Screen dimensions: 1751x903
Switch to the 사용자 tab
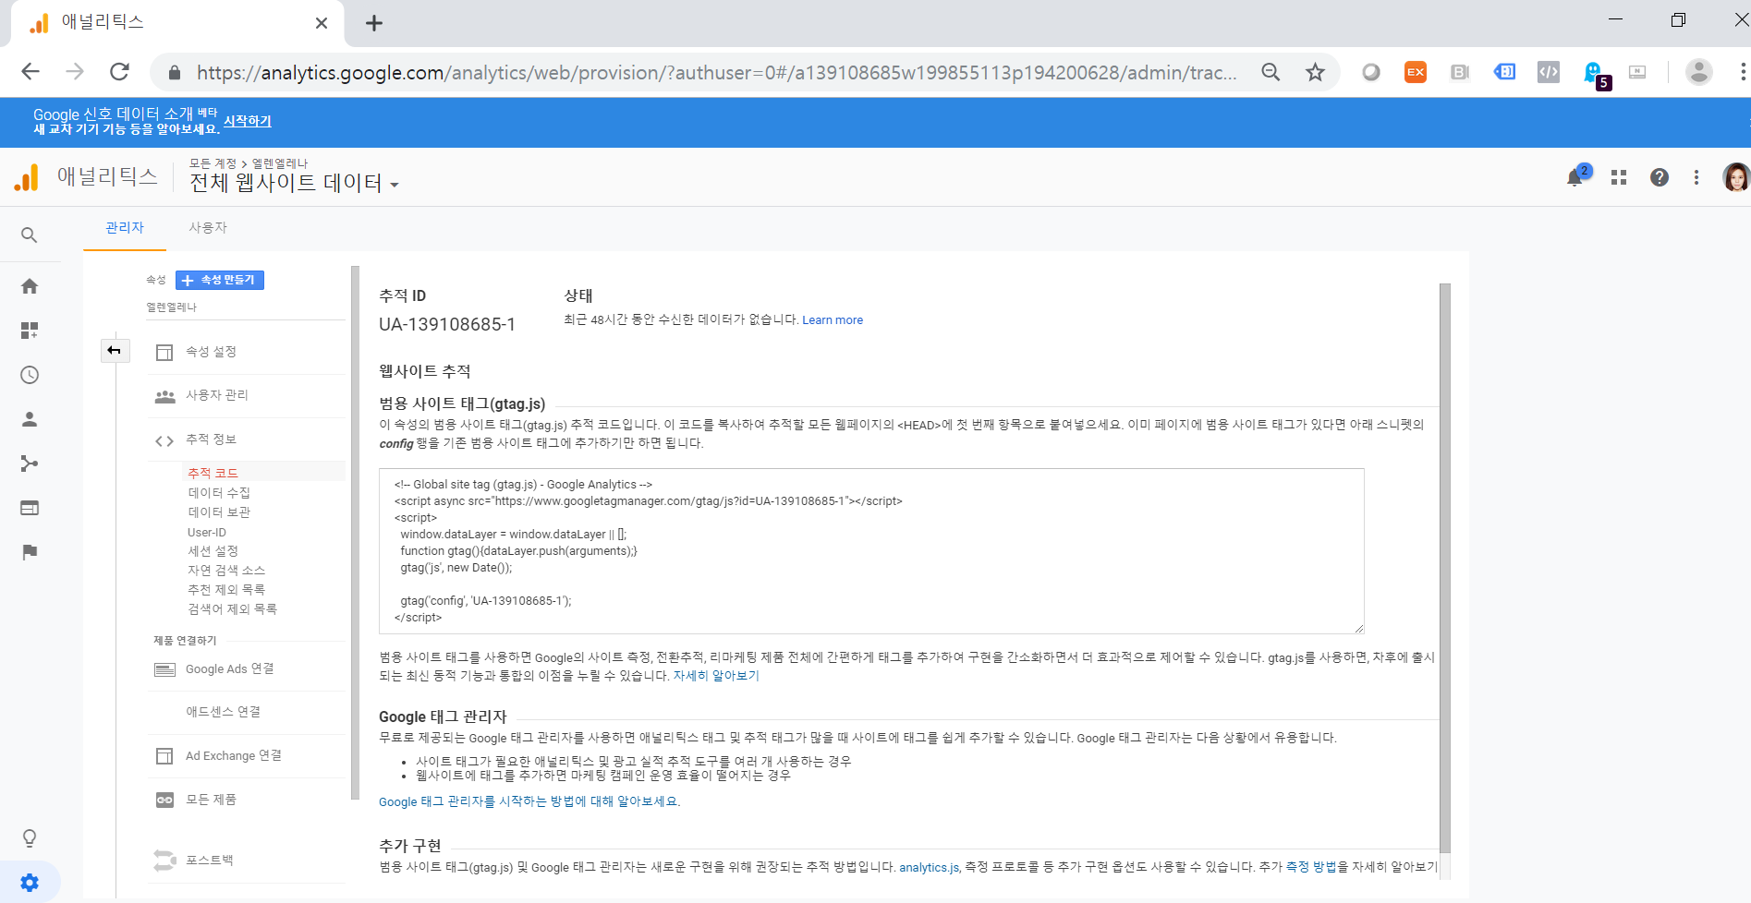pos(208,227)
